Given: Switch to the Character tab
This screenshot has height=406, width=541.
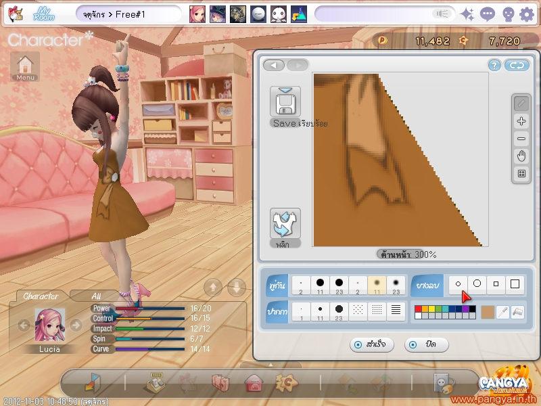Looking at the screenshot, I should point(41,296).
